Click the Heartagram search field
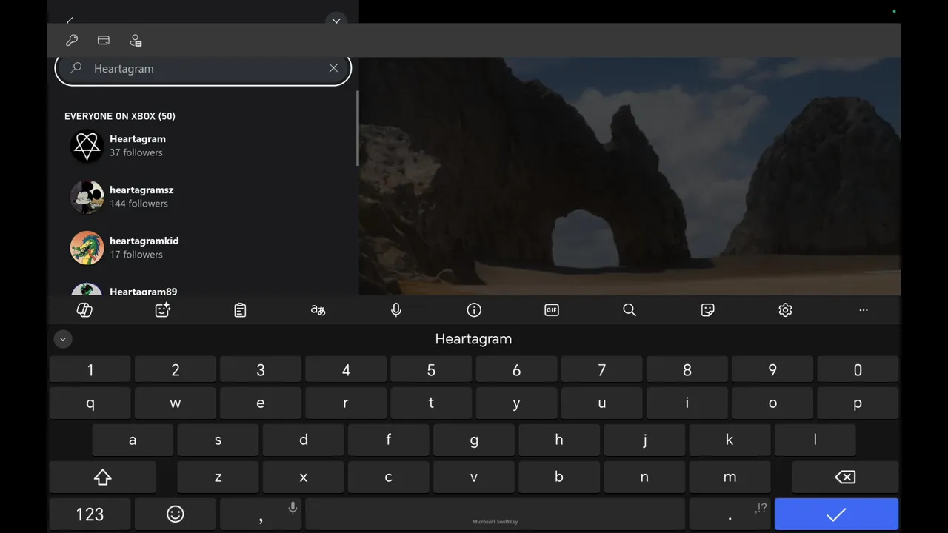Screen dimensions: 948x533 click(x=203, y=68)
